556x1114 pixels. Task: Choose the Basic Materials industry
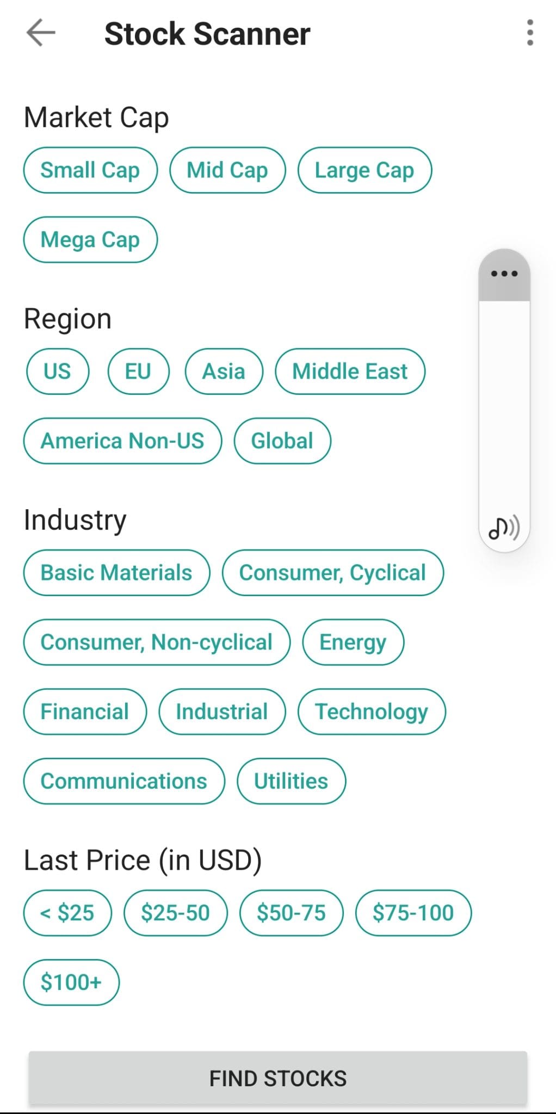tap(116, 573)
